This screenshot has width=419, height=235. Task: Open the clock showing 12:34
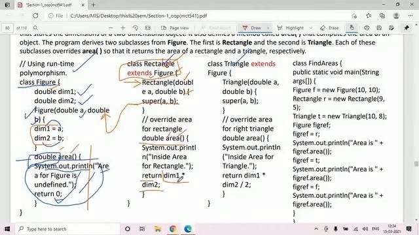tap(392, 229)
